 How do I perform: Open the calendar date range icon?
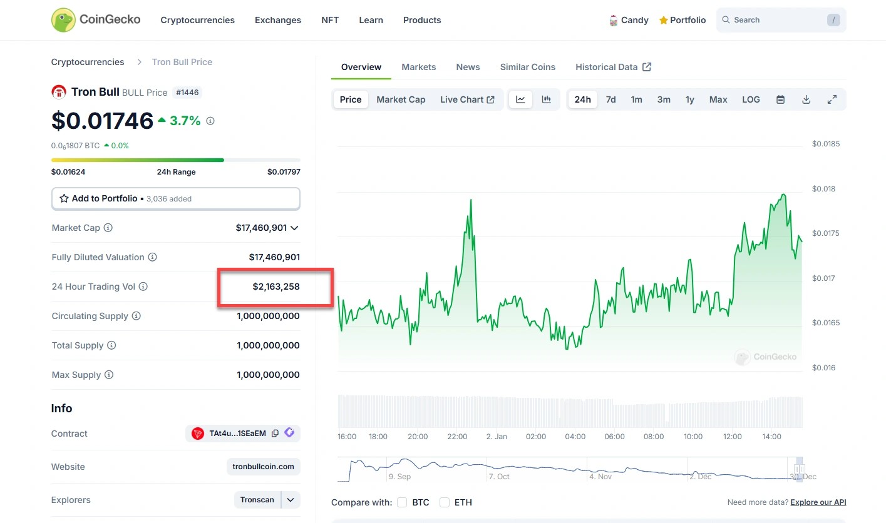(x=780, y=99)
